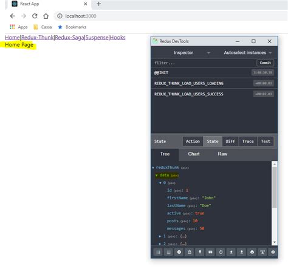Close the React App tab

pyautogui.click(x=86, y=4)
